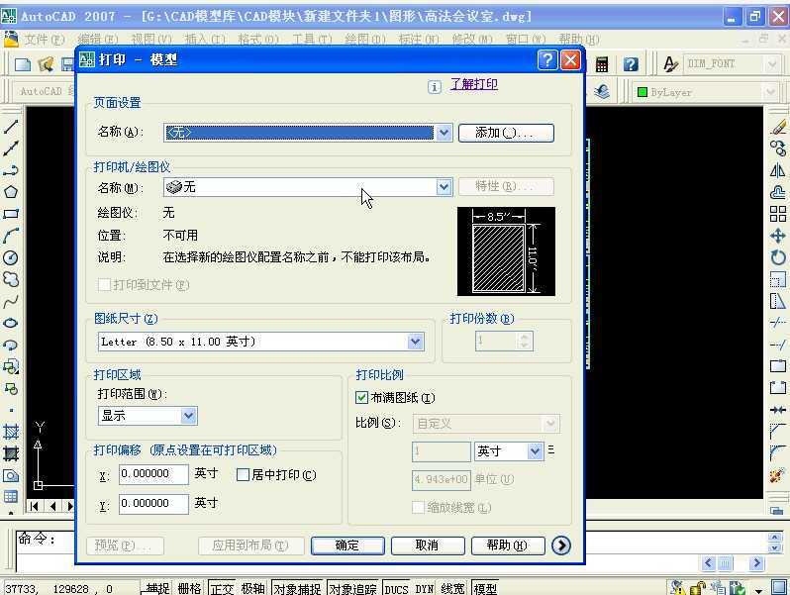
Task: Select the Copy objects tool
Action: pyautogui.click(x=778, y=149)
